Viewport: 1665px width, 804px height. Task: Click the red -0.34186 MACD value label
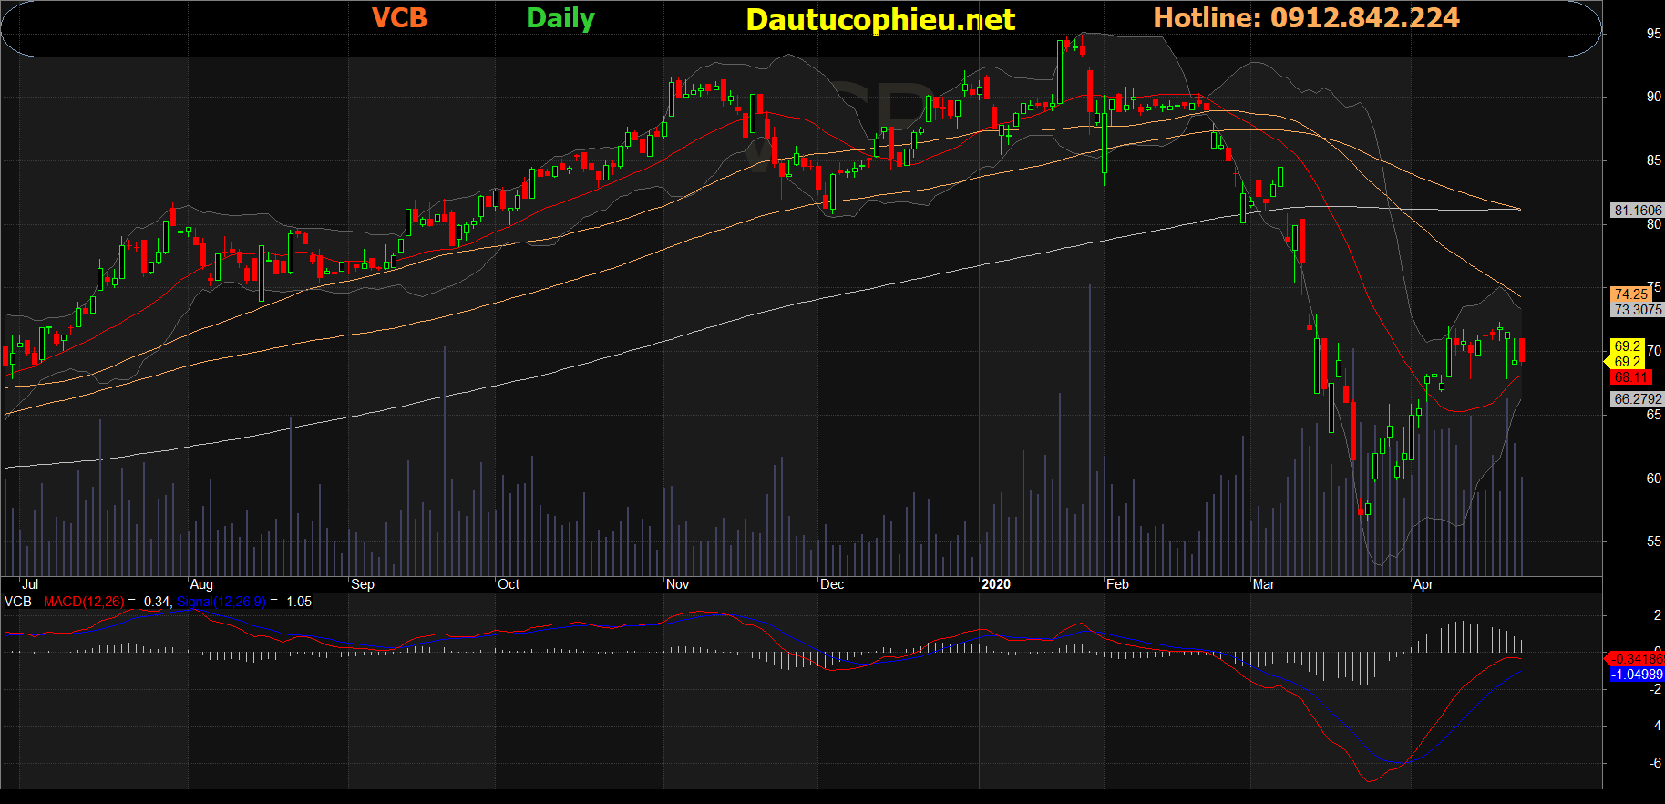point(1638,658)
